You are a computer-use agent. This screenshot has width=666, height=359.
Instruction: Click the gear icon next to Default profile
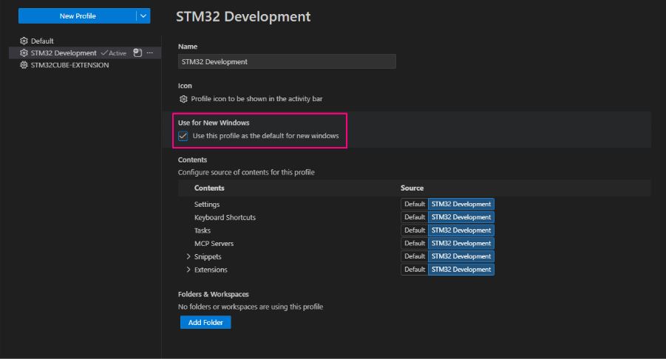(x=24, y=41)
